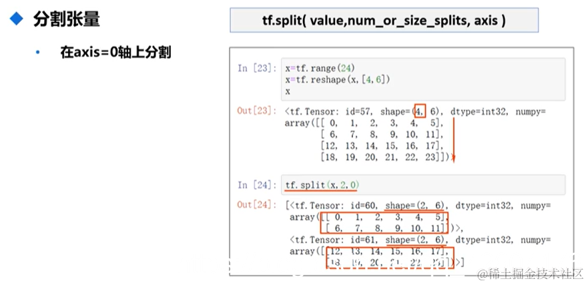This screenshot has width=588, height=285.
Task: Click the bullet text '在axis=0轴上分割'
Action: pyautogui.click(x=115, y=52)
